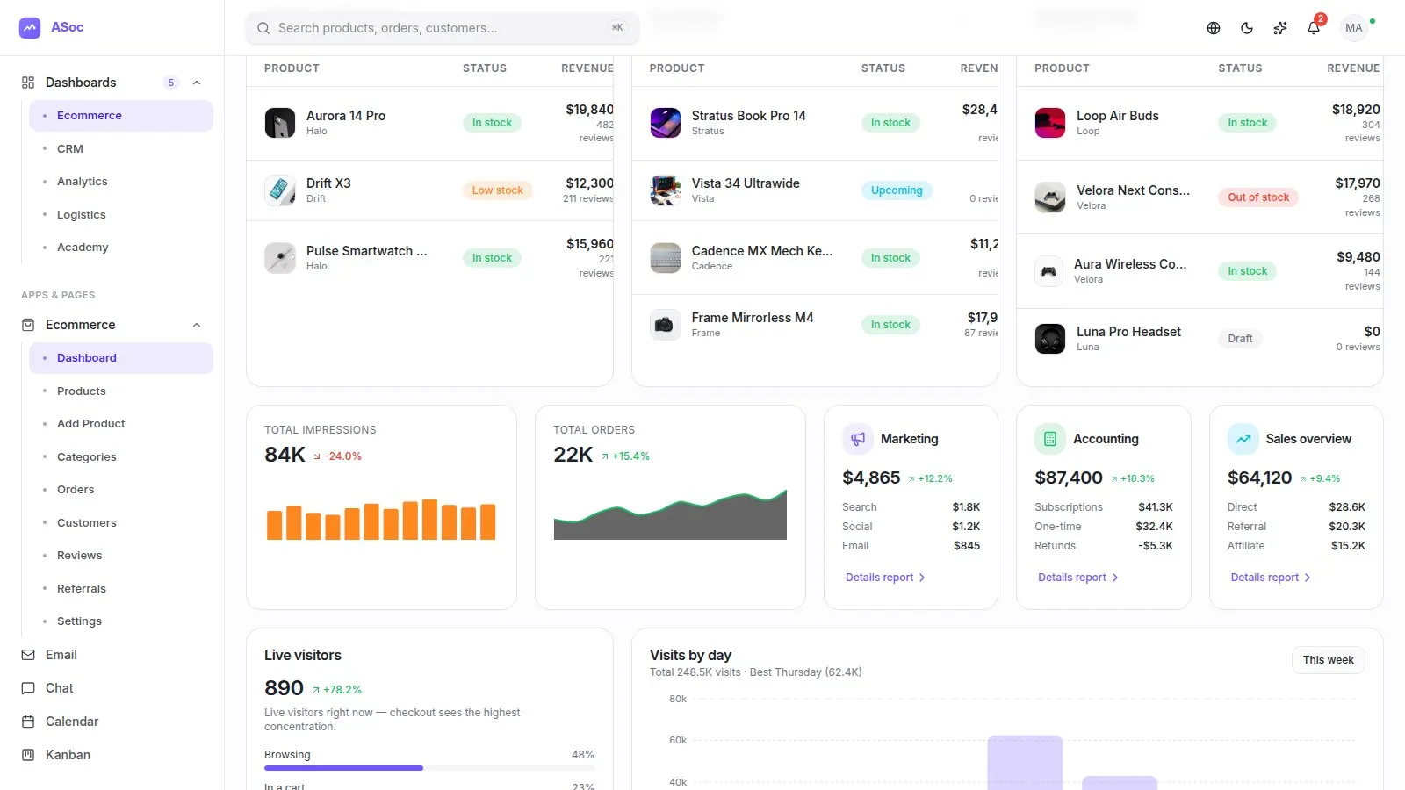Open the MA user avatar menu
This screenshot has height=790, width=1405.
(x=1354, y=28)
